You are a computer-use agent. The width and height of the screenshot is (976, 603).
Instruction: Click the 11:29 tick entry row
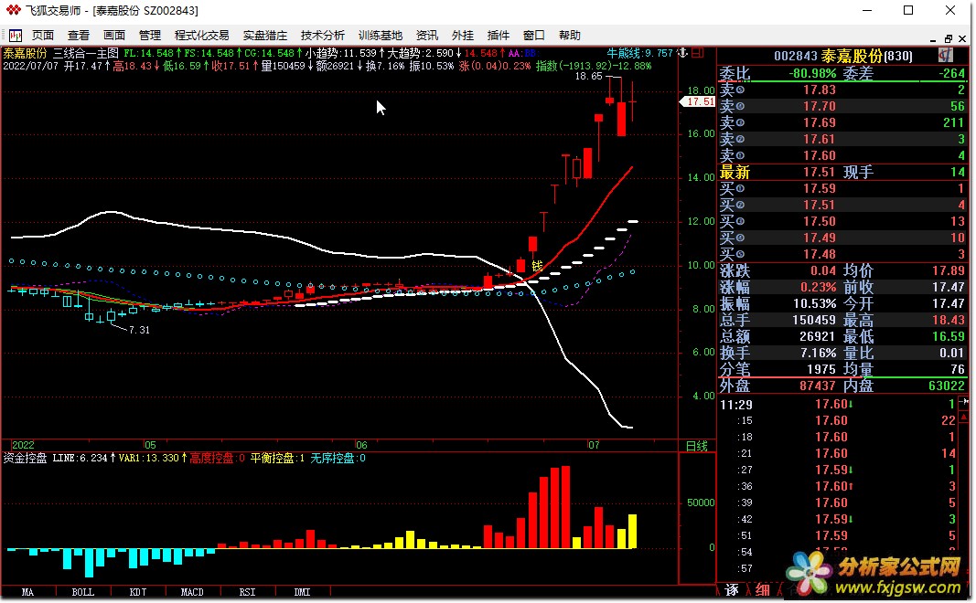839,405
